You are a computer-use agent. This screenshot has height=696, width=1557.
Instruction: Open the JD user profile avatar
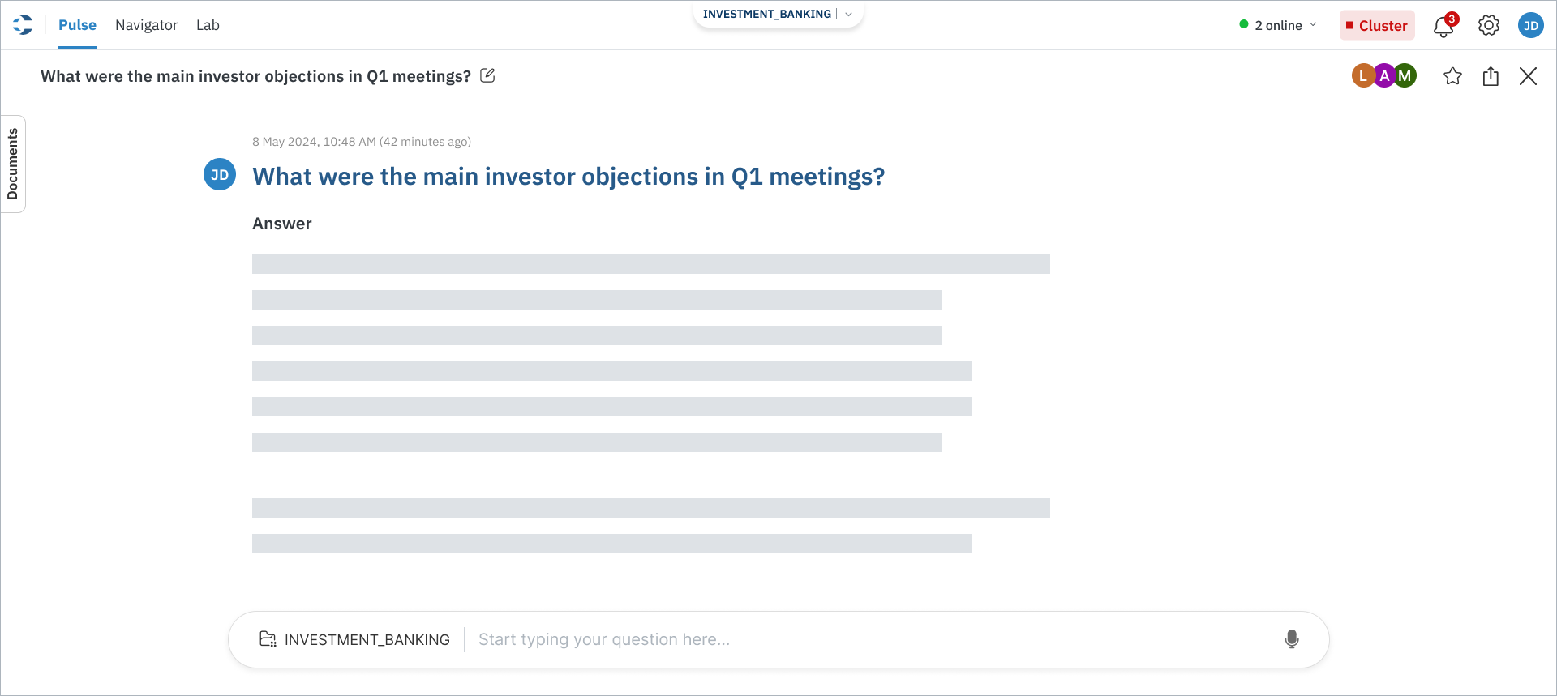tap(1530, 25)
